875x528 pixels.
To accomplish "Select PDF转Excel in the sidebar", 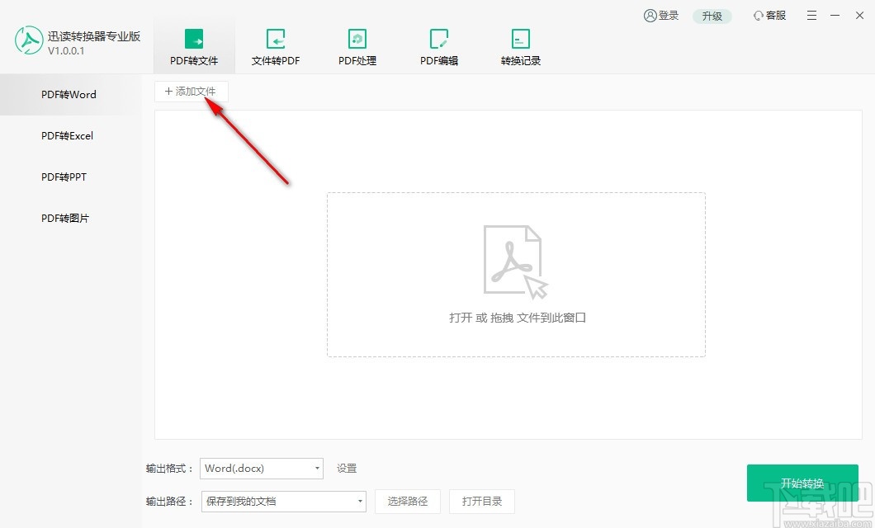I will [67, 135].
